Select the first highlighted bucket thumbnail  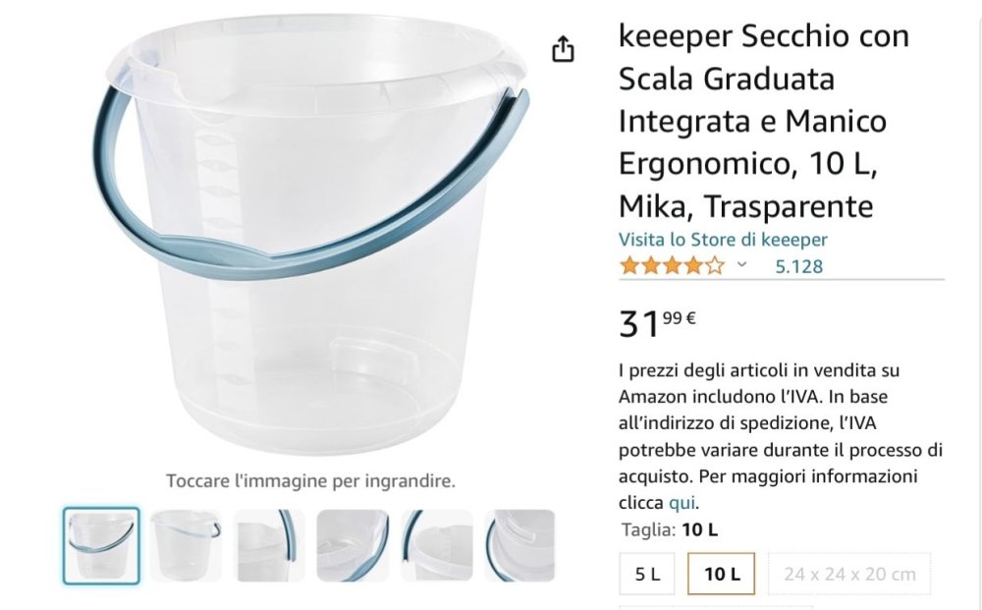coord(101,545)
